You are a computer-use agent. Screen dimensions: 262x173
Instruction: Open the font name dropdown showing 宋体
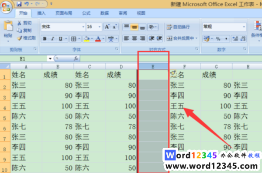83,27
